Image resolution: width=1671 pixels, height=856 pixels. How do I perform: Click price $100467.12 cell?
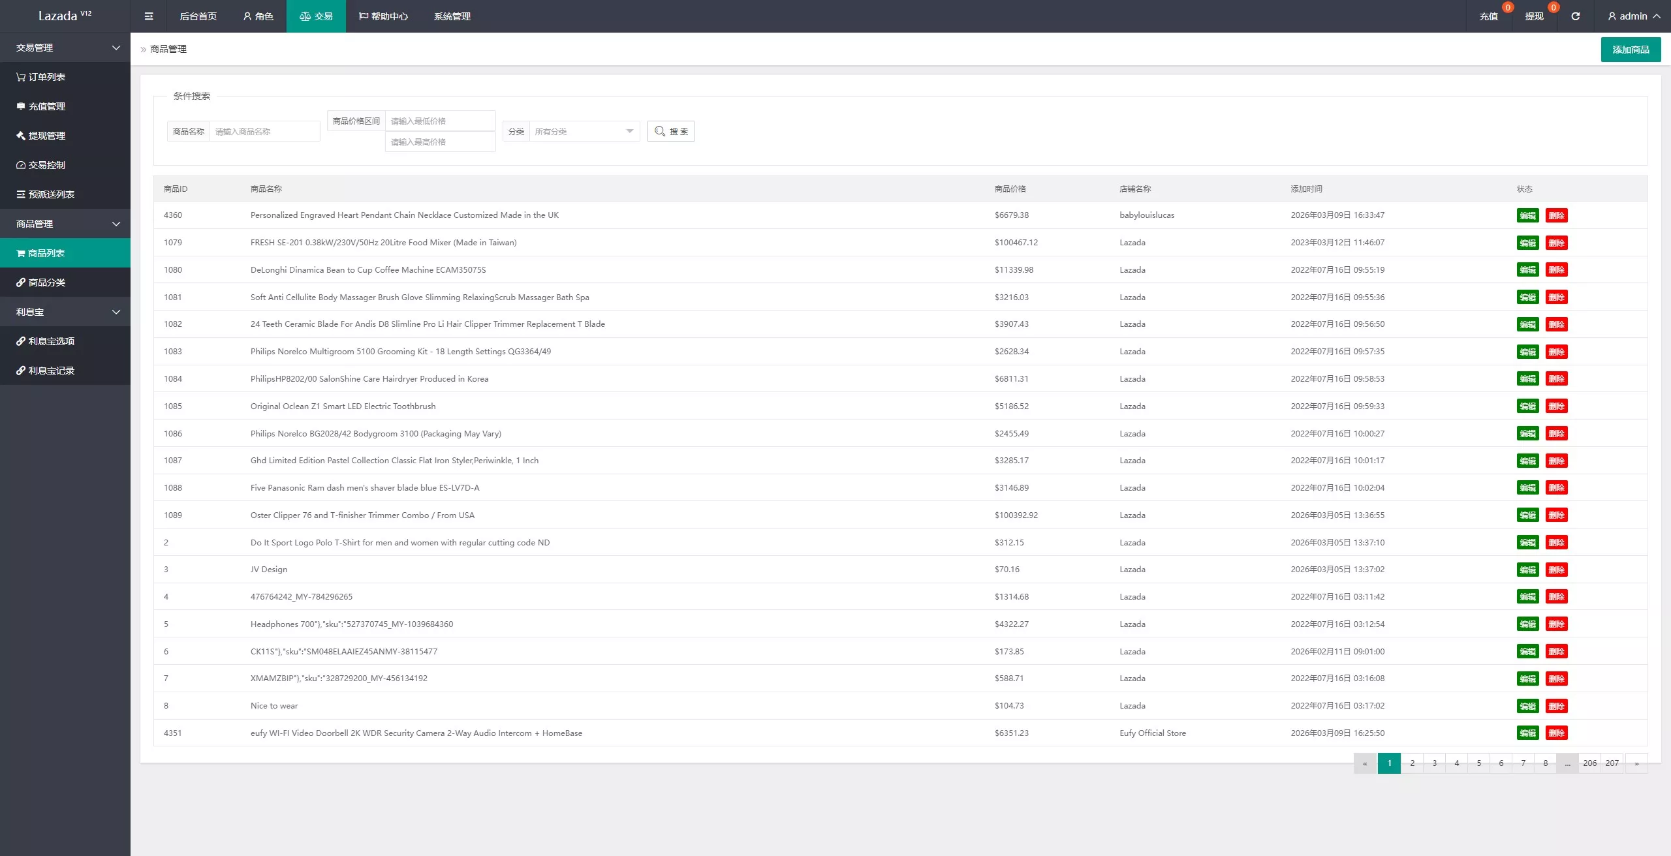pyautogui.click(x=1016, y=243)
